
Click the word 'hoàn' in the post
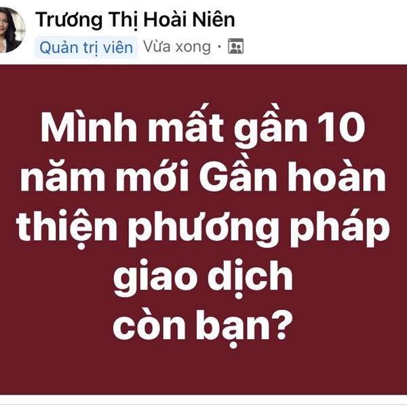(336, 175)
